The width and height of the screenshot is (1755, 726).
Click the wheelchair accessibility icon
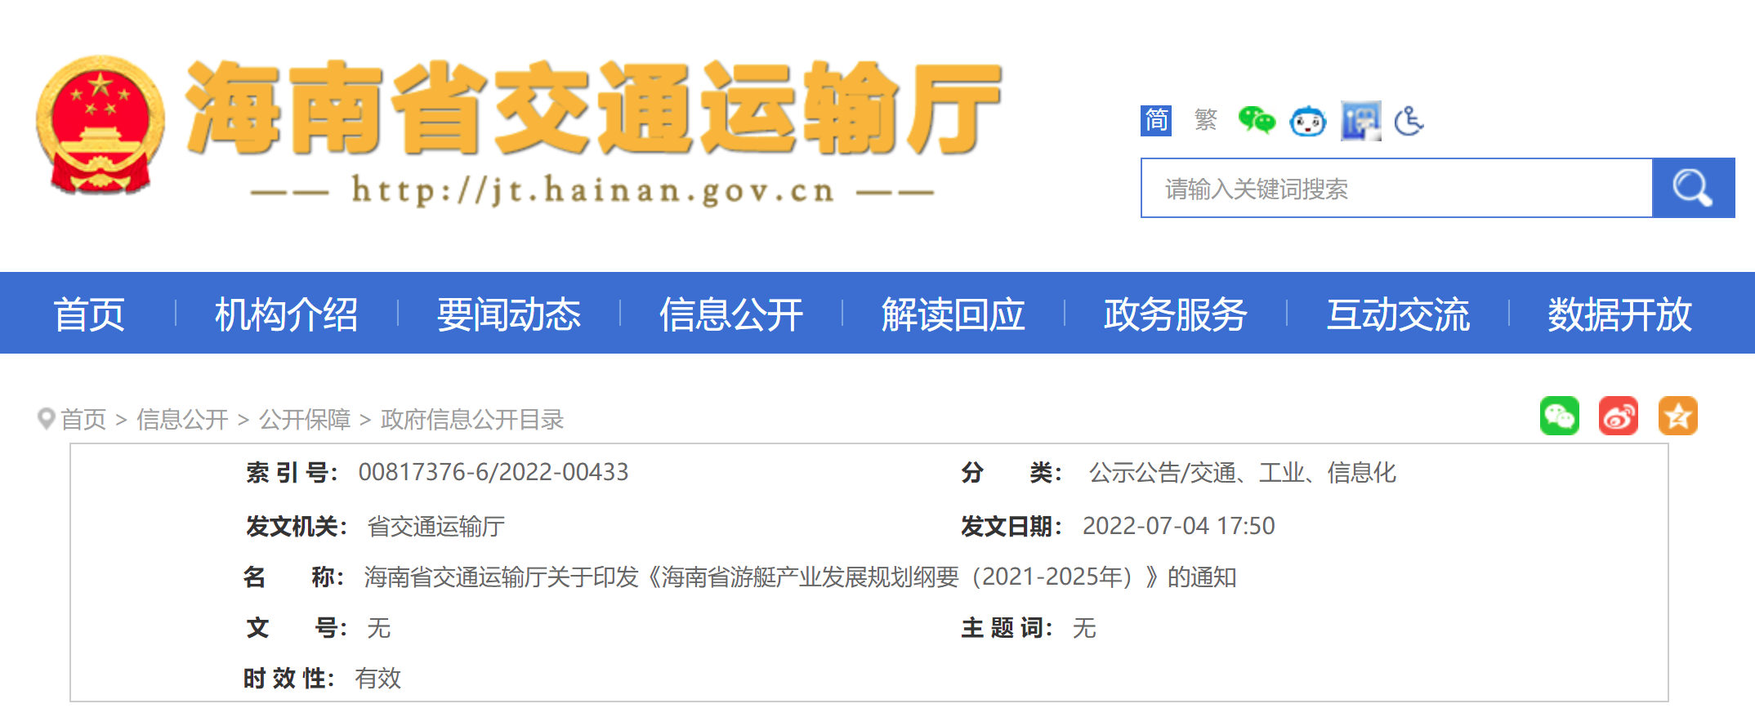coord(1409,122)
